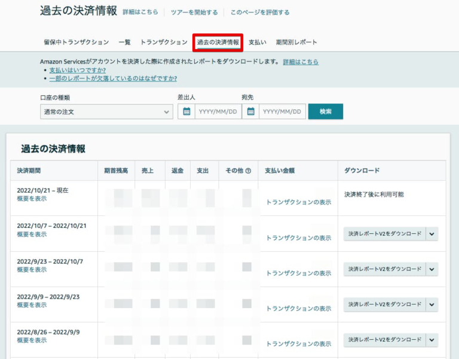Viewport: 459px width, 359px height.
Task: Expand download options arrow for 2022/9/23 – 2022/10/7
Action: pos(432,269)
